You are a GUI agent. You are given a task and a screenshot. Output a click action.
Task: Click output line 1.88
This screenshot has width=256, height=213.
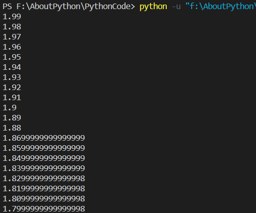12,128
